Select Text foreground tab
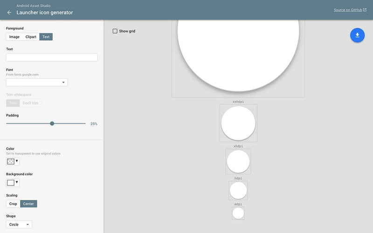This screenshot has width=373, height=233. click(x=46, y=37)
